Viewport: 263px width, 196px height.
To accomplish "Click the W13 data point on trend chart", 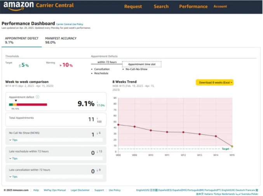I will [x=200, y=134].
